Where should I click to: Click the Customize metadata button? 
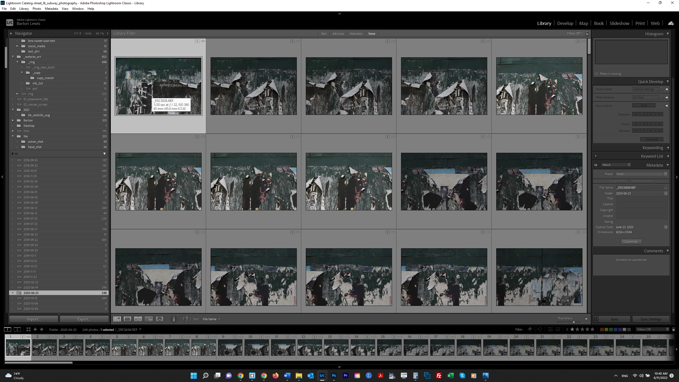(631, 242)
